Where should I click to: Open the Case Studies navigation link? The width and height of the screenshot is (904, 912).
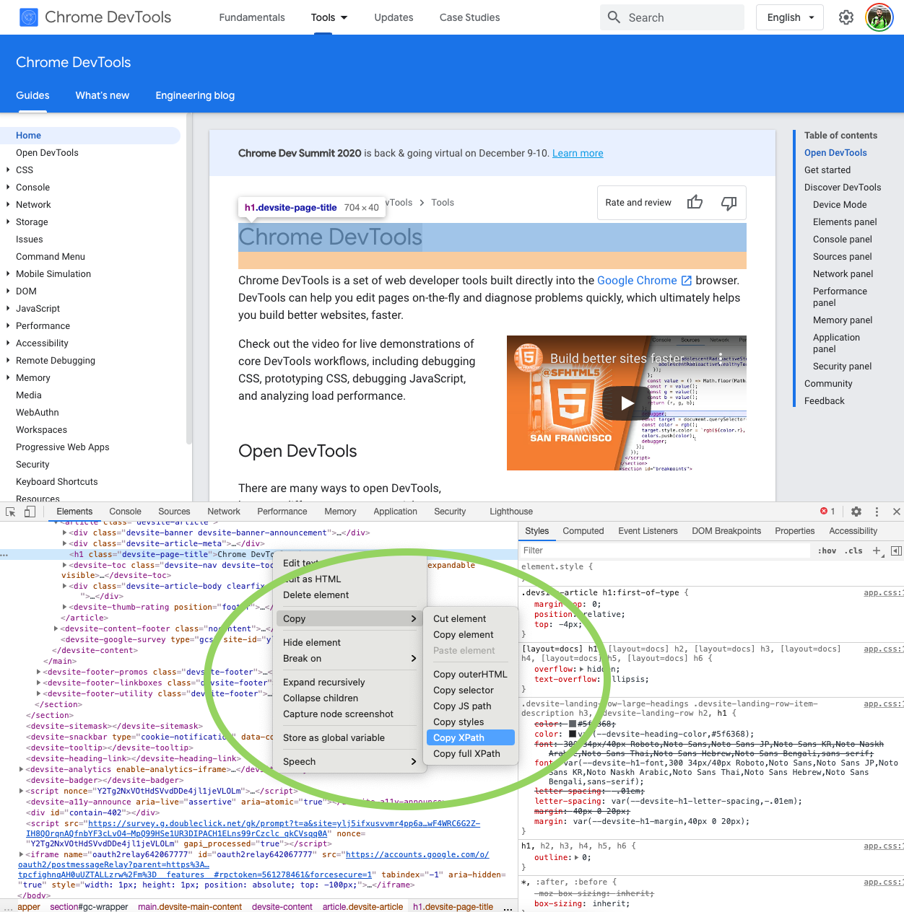[x=469, y=17]
